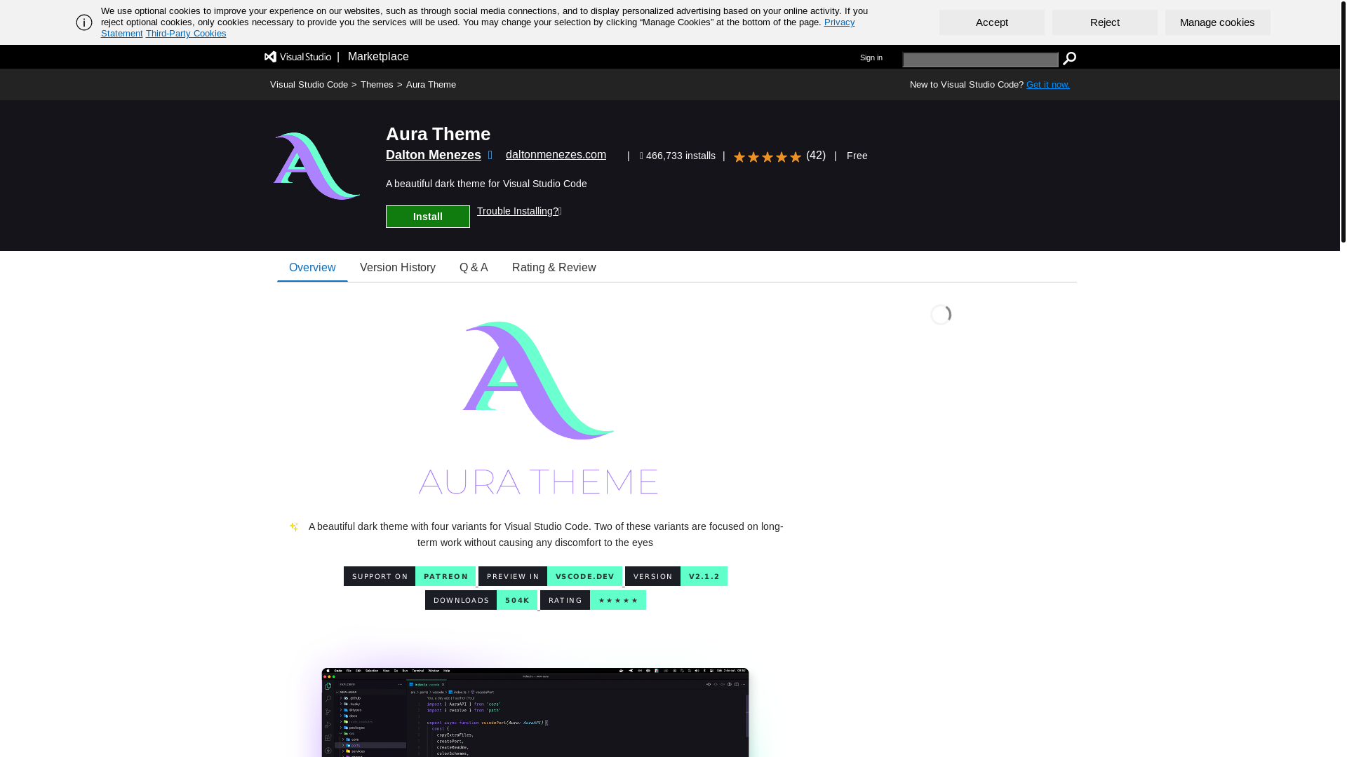This screenshot has height=757, width=1347.
Task: Click the verified publisher badge icon
Action: 490,155
